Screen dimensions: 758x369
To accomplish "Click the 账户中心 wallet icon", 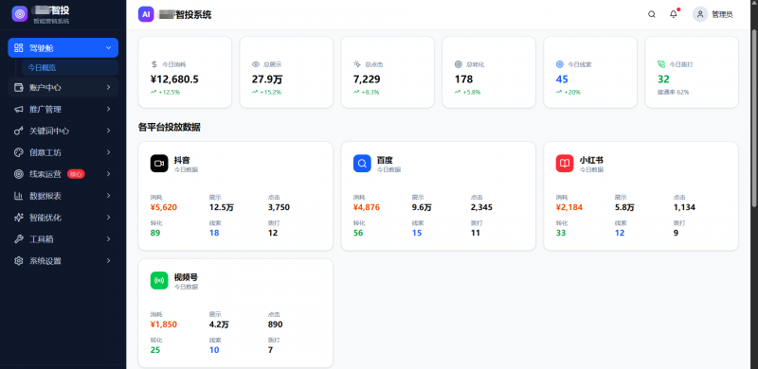I will pos(19,87).
